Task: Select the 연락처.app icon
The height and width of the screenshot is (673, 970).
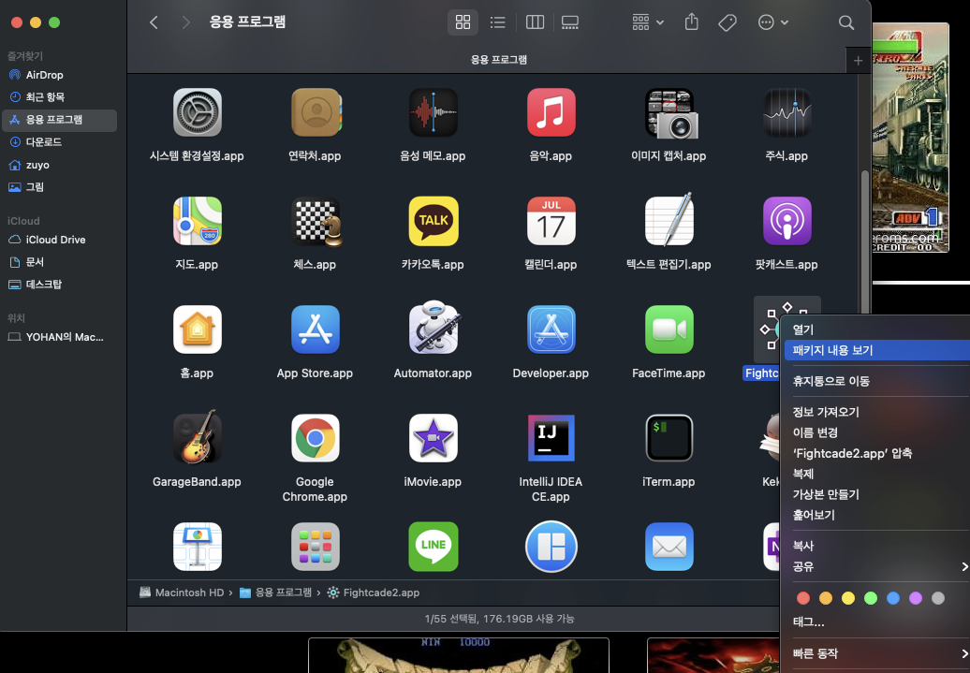Action: point(316,112)
